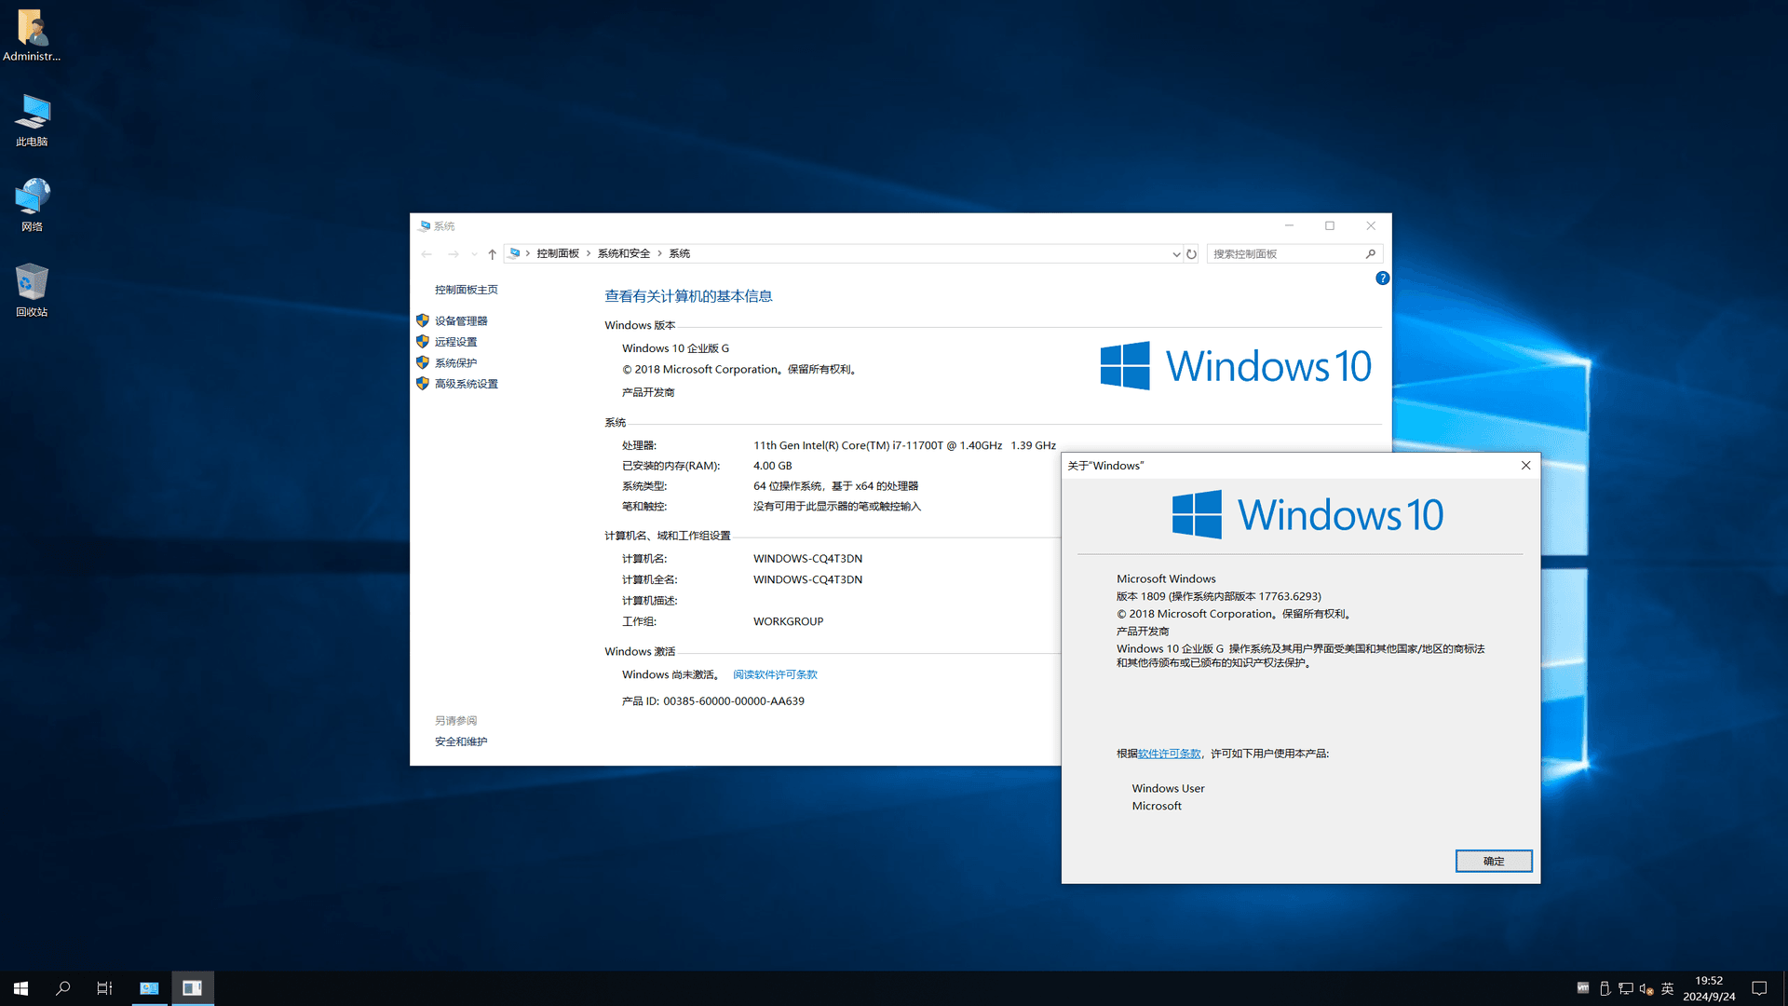Click the back navigation arrow

point(427,253)
